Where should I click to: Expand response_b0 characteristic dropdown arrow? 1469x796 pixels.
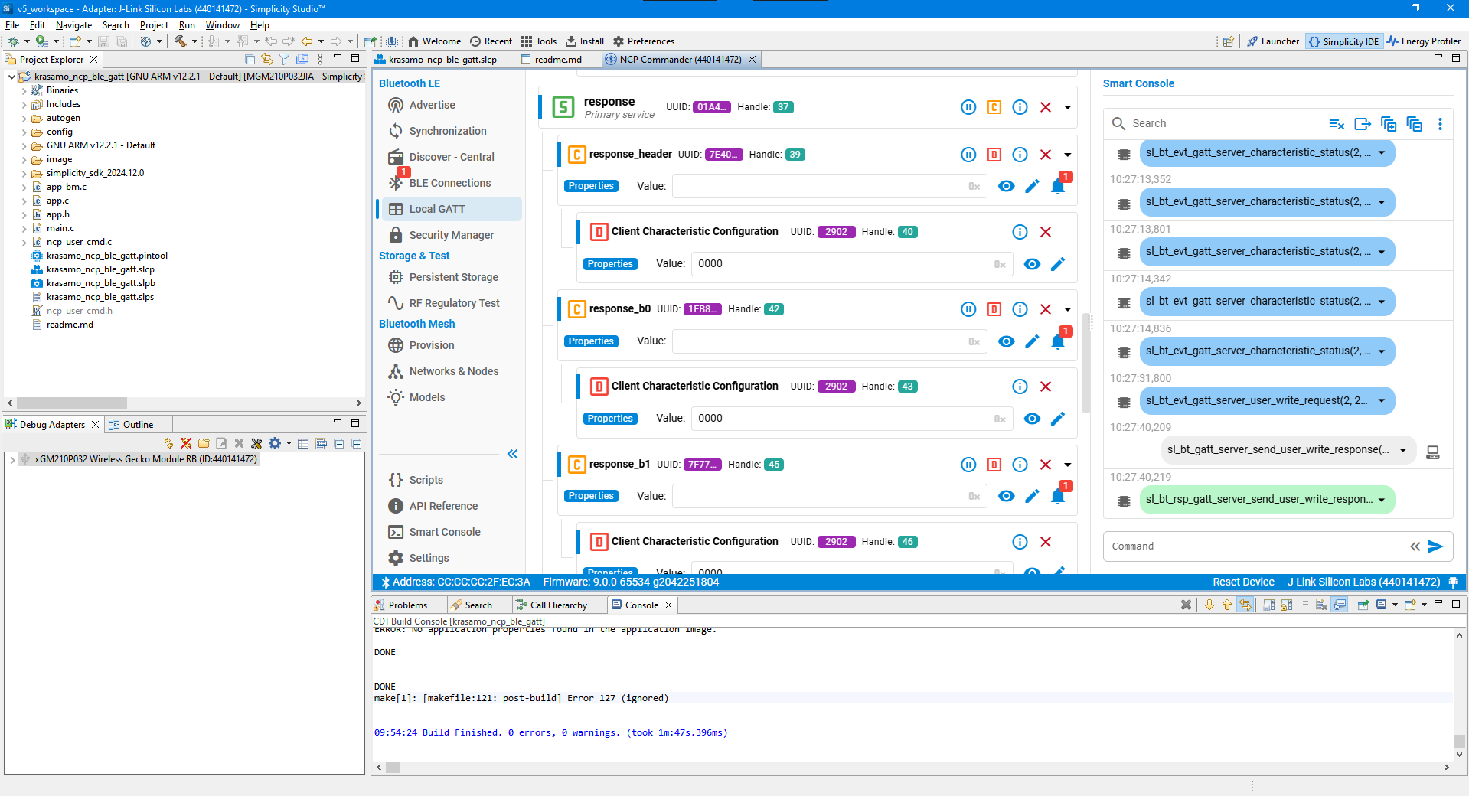click(1067, 310)
